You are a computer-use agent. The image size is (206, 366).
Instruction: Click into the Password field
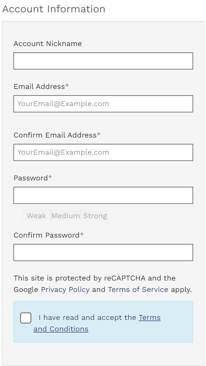(x=103, y=195)
